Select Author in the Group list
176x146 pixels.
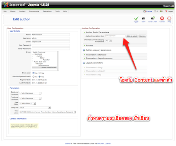click(40, 56)
